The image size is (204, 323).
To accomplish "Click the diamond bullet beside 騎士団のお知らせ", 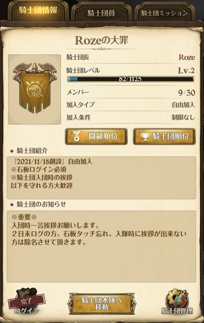I will (12, 205).
